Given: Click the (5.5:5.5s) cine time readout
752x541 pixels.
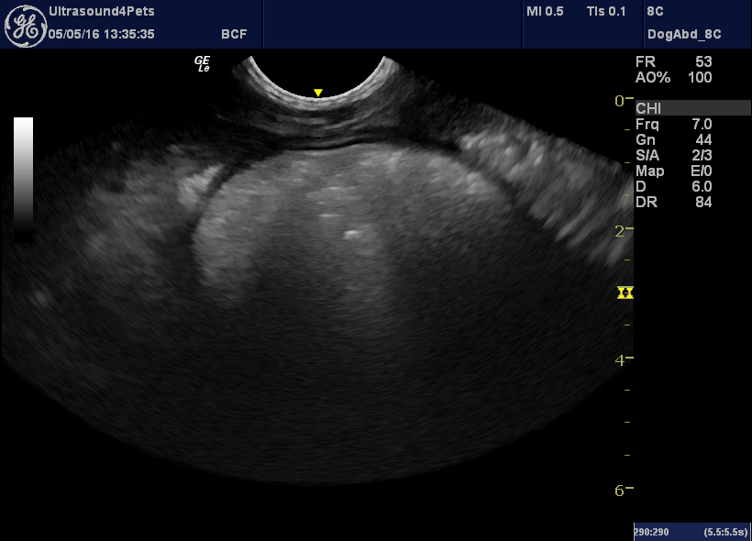Looking at the screenshot, I should tap(725, 532).
